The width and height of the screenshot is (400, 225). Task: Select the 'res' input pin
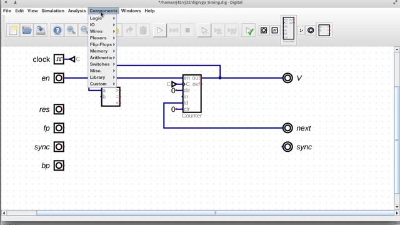coord(59,109)
